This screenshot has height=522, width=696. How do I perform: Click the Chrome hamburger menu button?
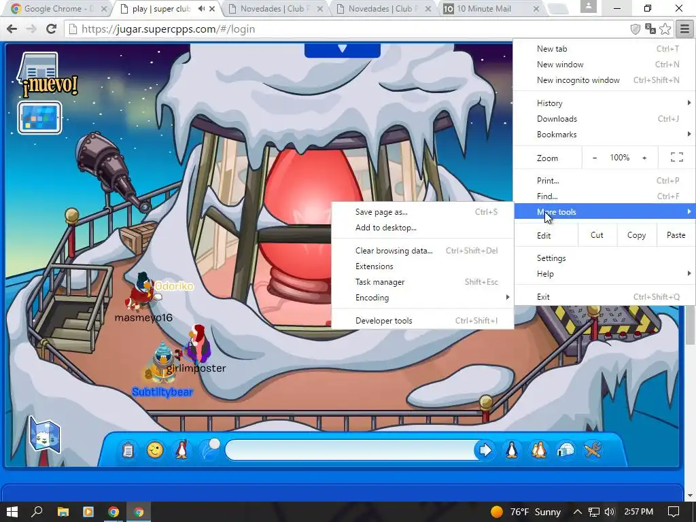684,29
